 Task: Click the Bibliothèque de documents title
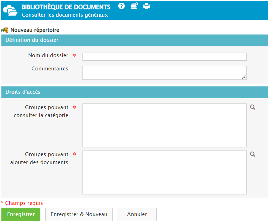(66, 7)
